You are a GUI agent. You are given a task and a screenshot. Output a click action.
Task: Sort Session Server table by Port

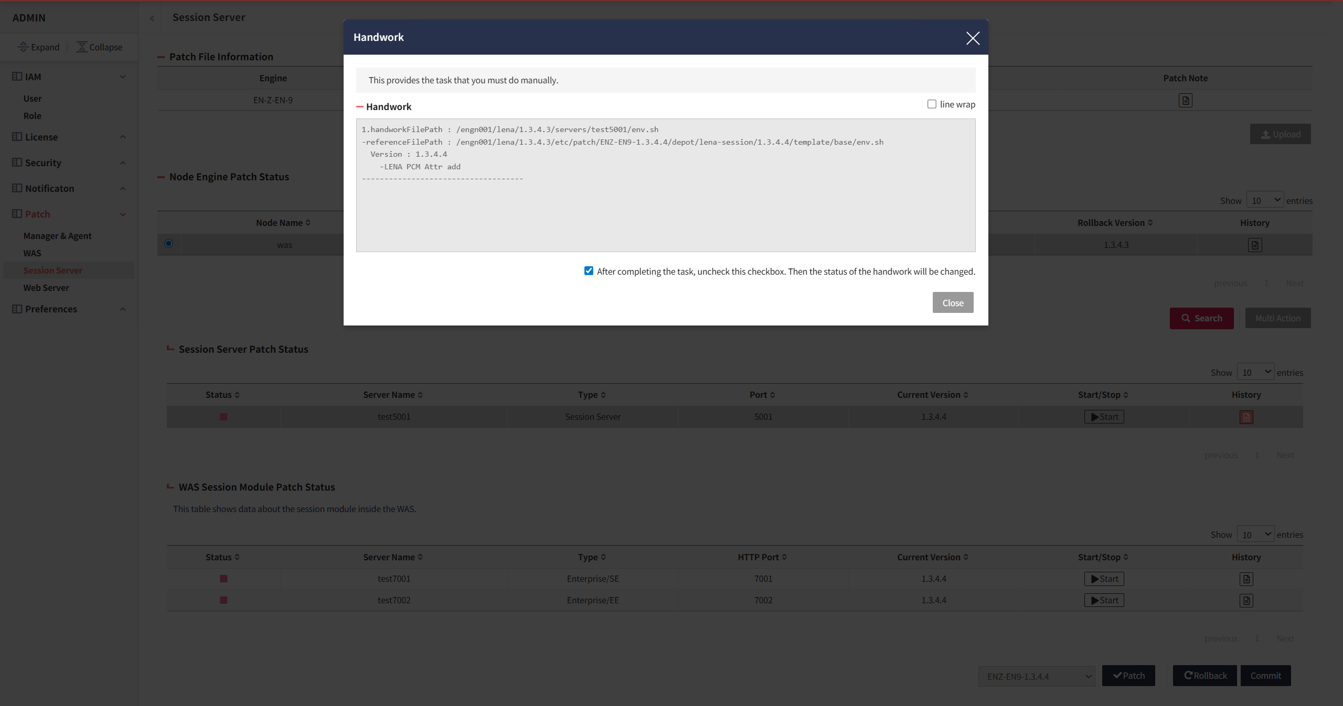pyautogui.click(x=762, y=395)
